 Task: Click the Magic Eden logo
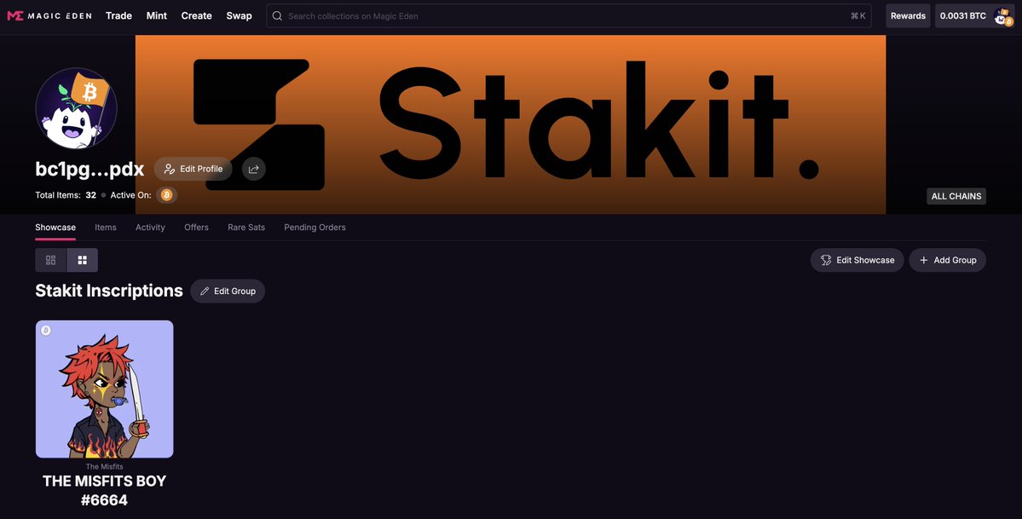(x=49, y=15)
